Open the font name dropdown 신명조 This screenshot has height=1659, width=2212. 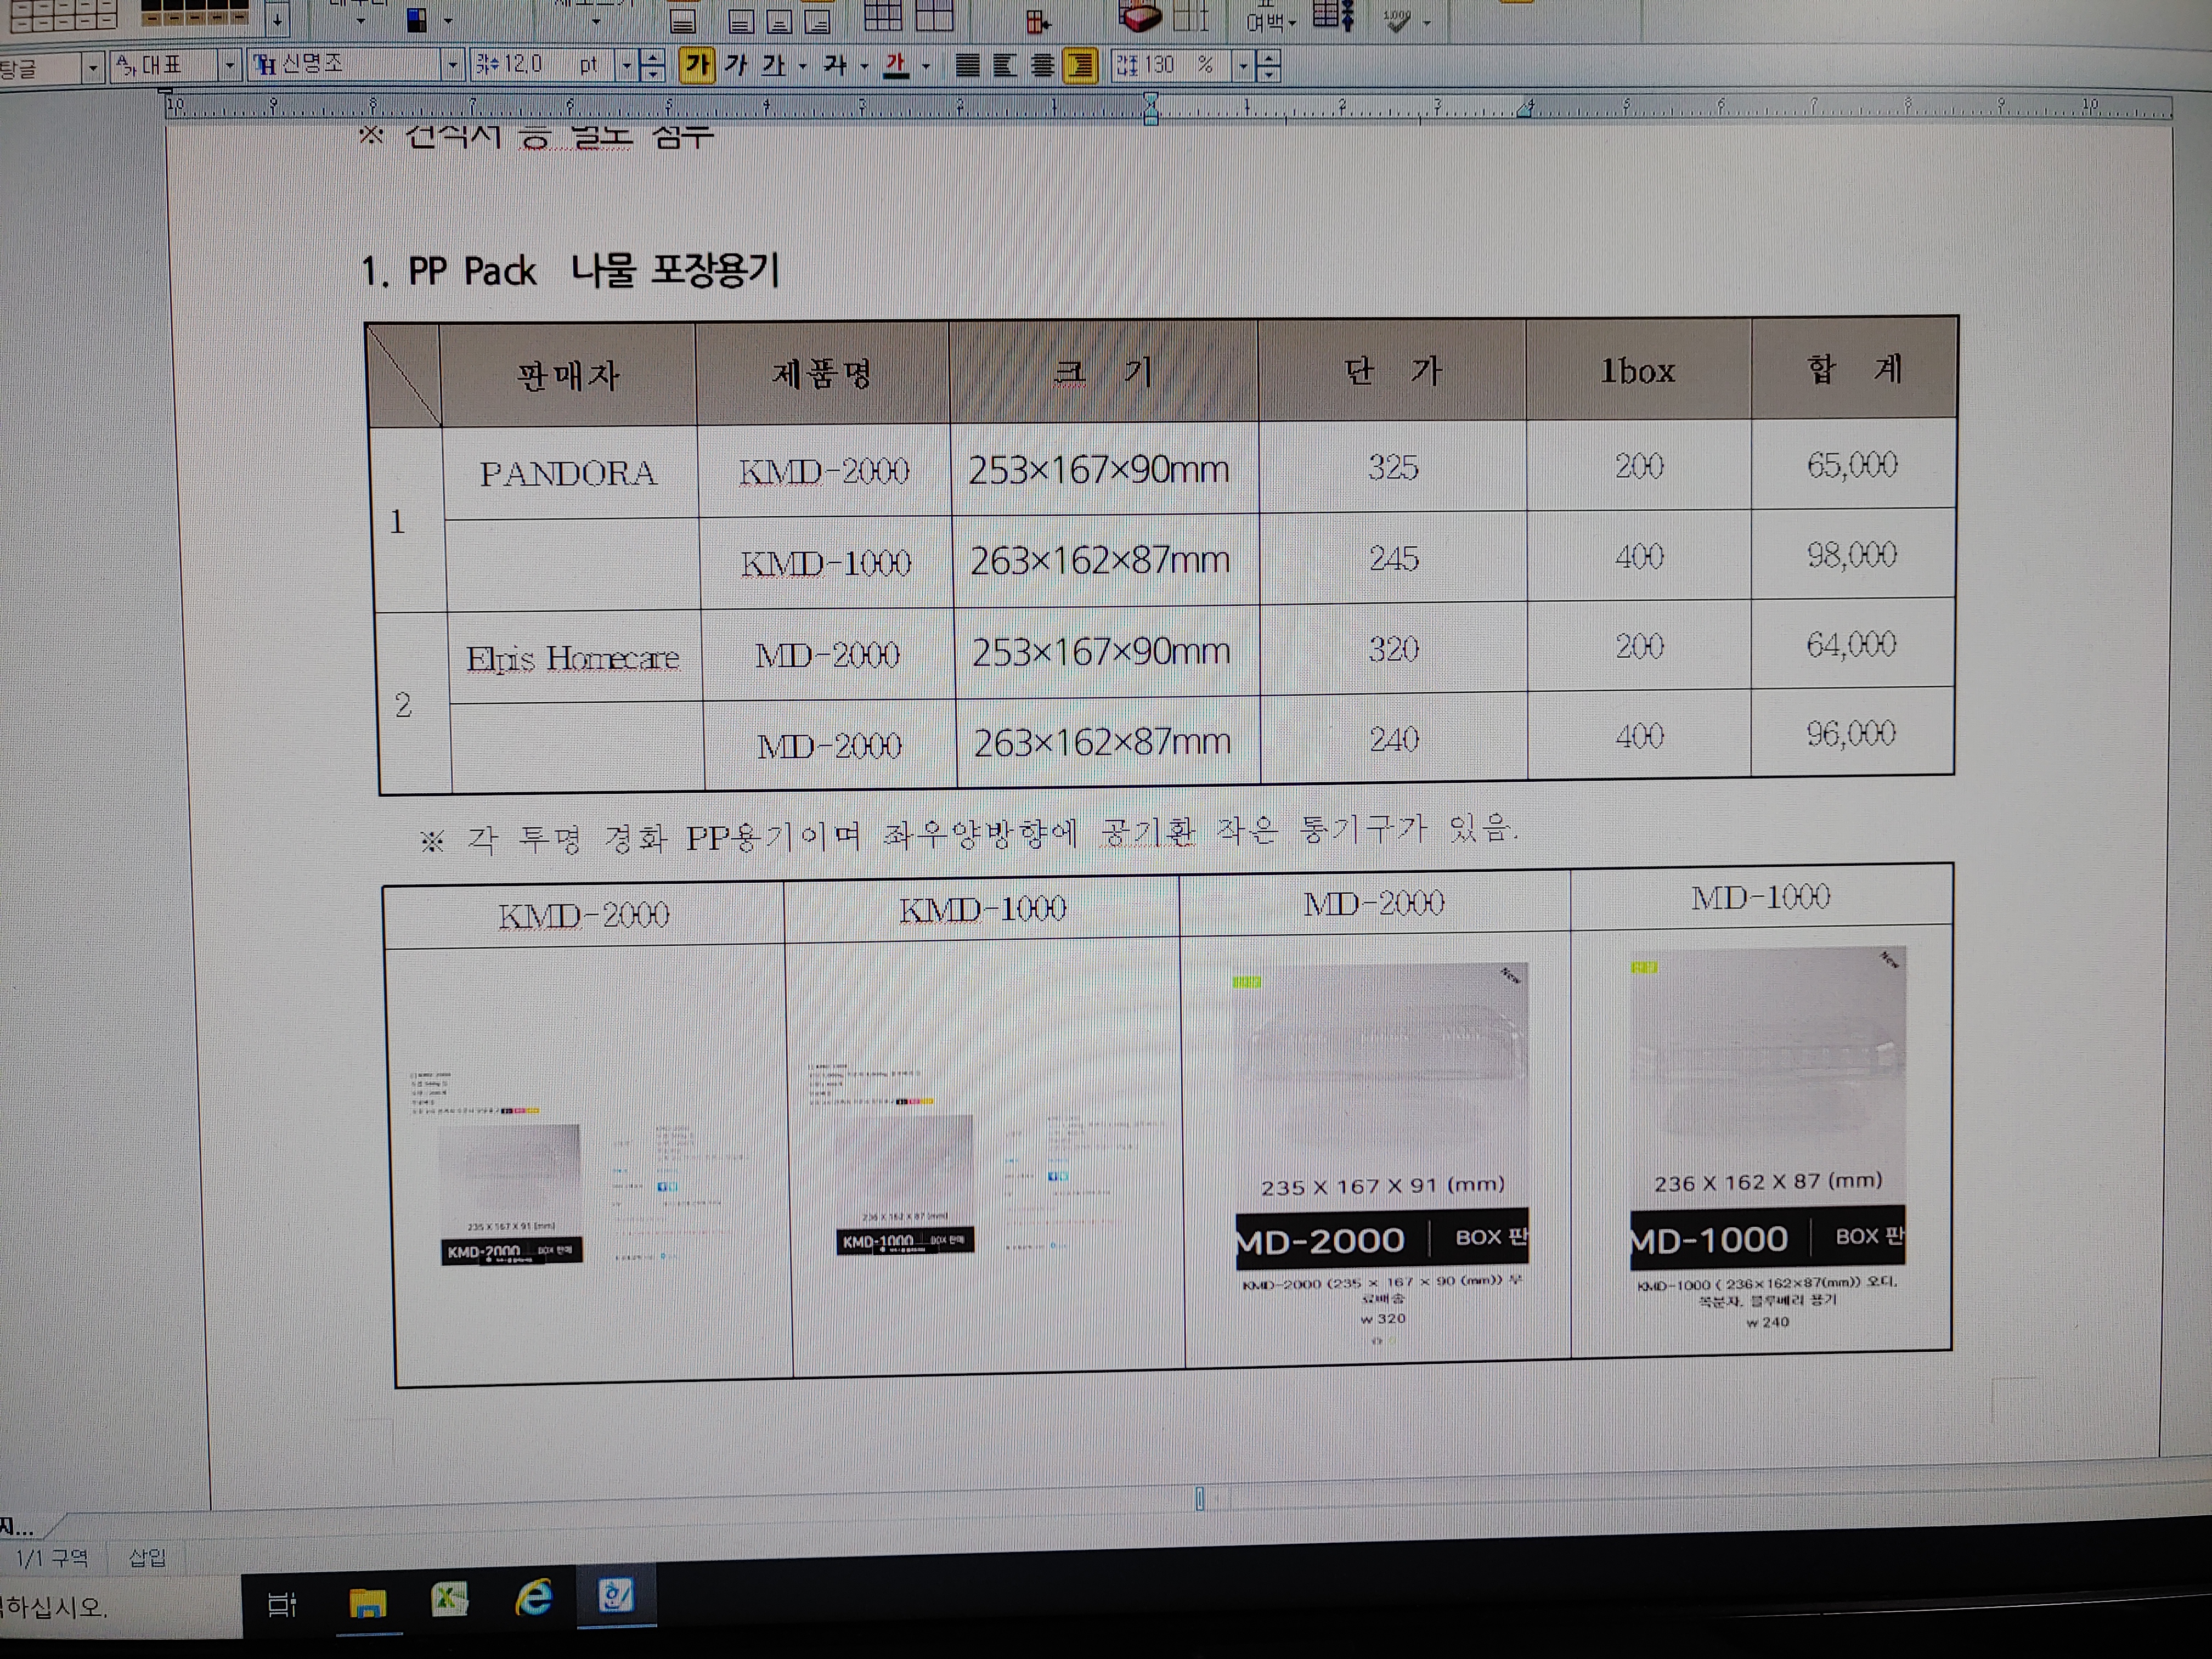(x=452, y=66)
